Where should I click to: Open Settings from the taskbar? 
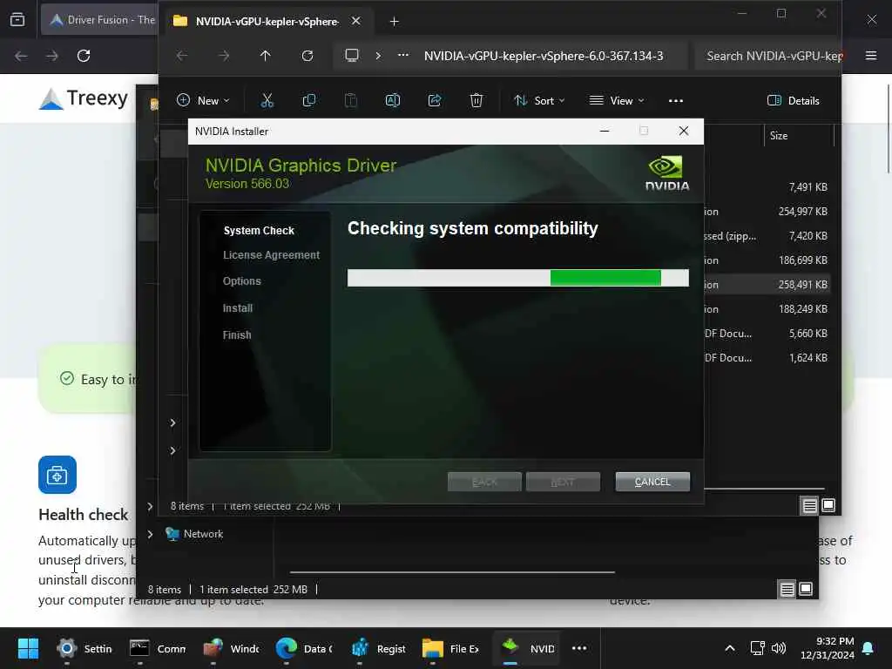pyautogui.click(x=84, y=648)
